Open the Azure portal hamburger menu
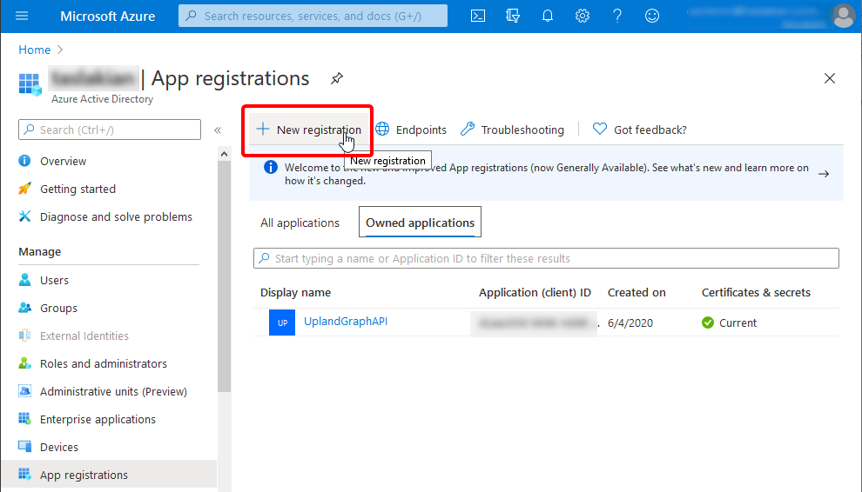Screen dimensions: 862x492 (22, 16)
